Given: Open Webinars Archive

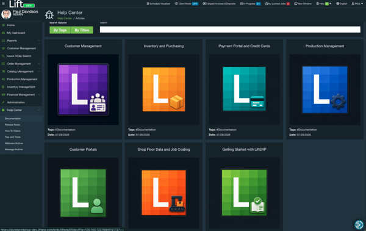Looking at the screenshot, I should (14, 143).
